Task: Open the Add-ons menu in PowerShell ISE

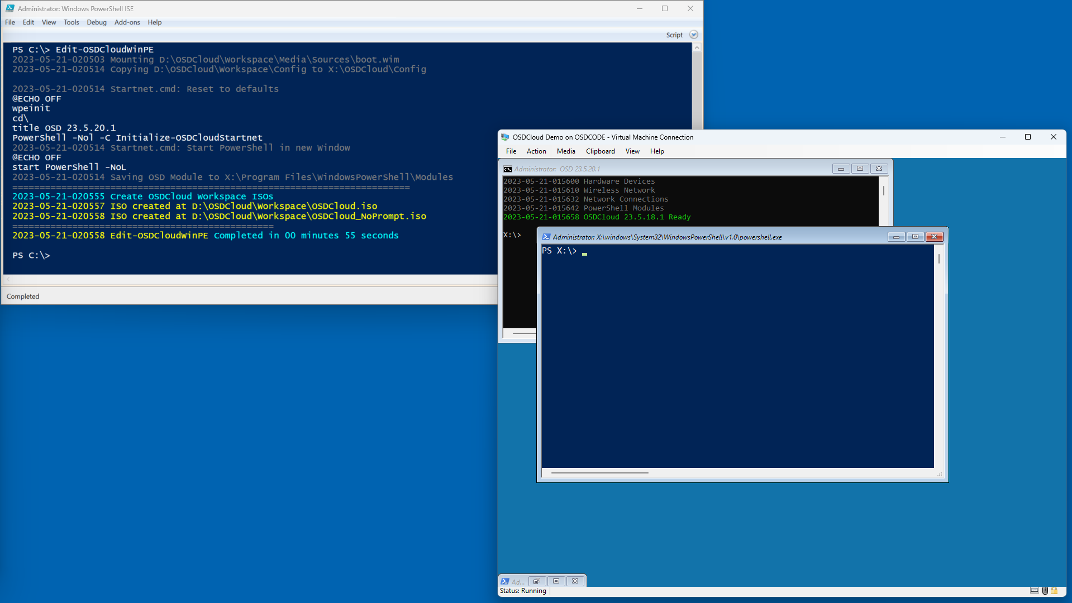Action: point(127,22)
